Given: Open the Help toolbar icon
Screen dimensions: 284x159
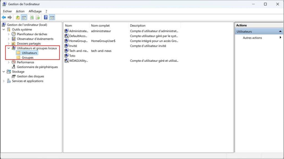Looking at the screenshot, I should point(45,17).
